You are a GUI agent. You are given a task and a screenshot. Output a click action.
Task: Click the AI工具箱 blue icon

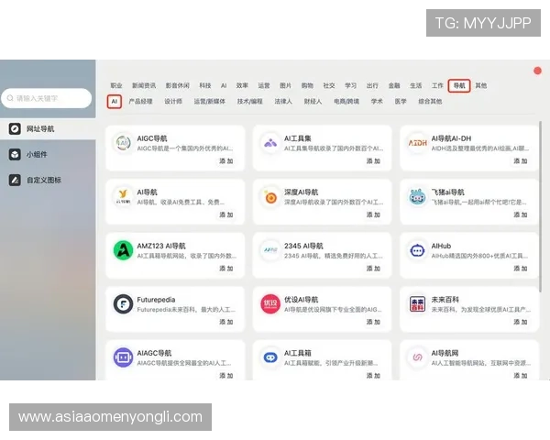coord(270,357)
